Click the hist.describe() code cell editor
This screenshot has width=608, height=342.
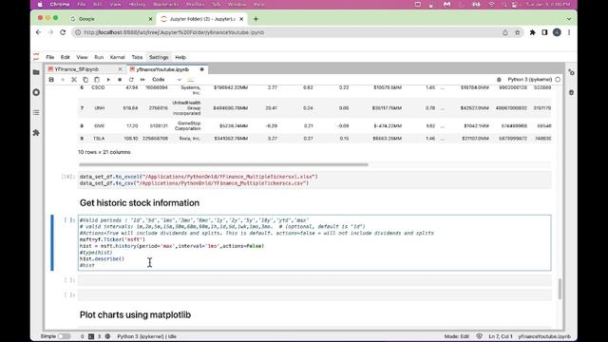click(x=314, y=243)
